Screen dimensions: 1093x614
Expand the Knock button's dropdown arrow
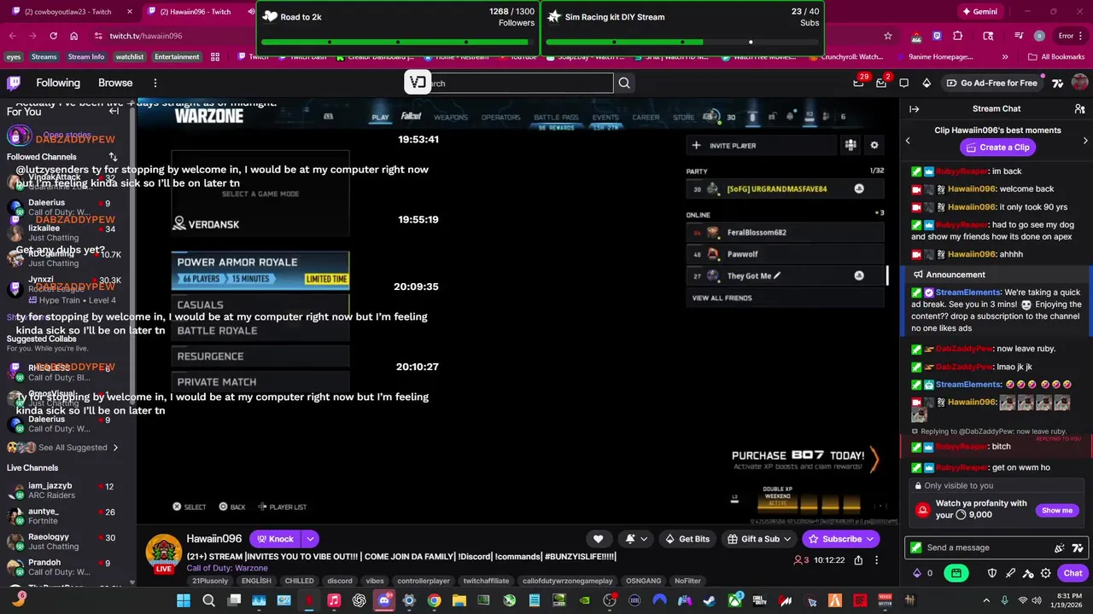(x=310, y=539)
